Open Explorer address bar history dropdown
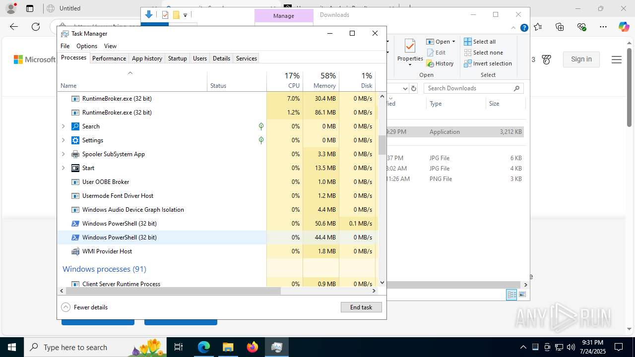This screenshot has height=357, width=635. (x=405, y=88)
